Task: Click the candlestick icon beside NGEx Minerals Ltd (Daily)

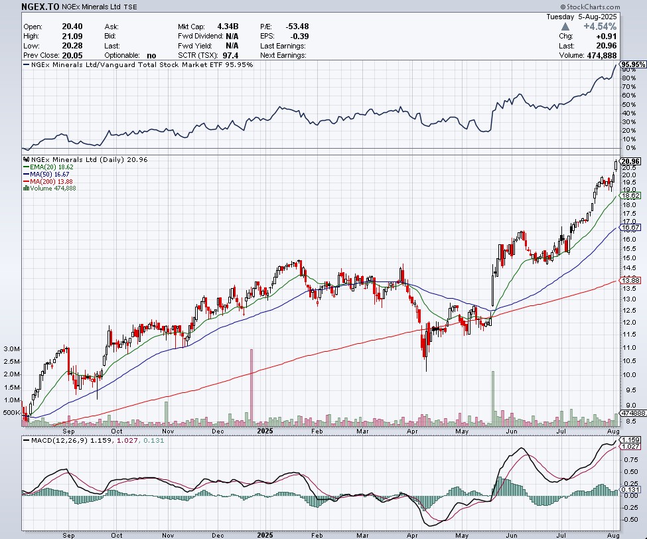Action: click(x=27, y=160)
